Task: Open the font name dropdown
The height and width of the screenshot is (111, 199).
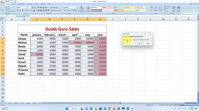Action: click(x=26, y=7)
